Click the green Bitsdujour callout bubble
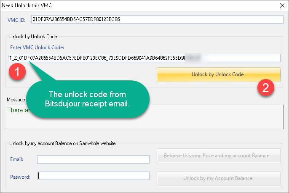 click(88, 99)
